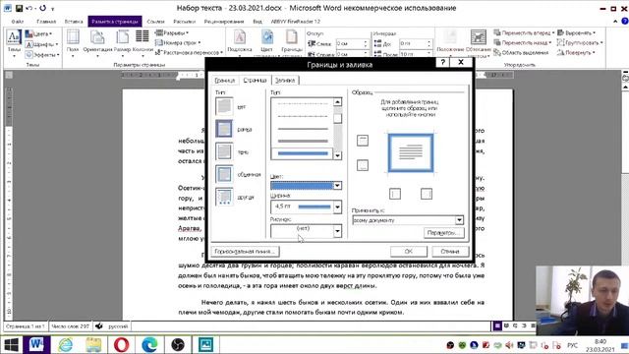The height and width of the screenshot is (354, 629).
Task: Expand the Разрывы breaks dropdown
Action: point(172,32)
